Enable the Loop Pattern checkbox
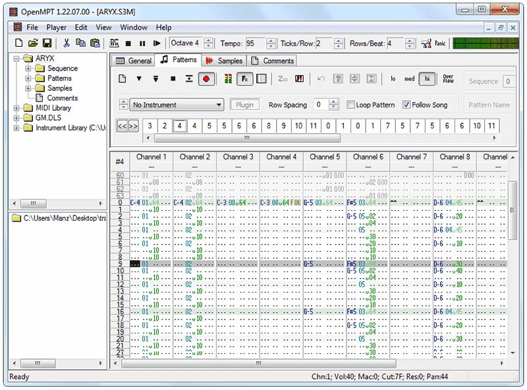Screen dimensions: 527x390 click(x=350, y=105)
